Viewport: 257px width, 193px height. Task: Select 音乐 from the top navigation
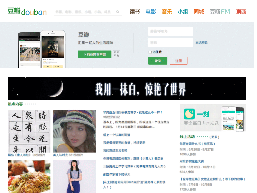click(167, 12)
